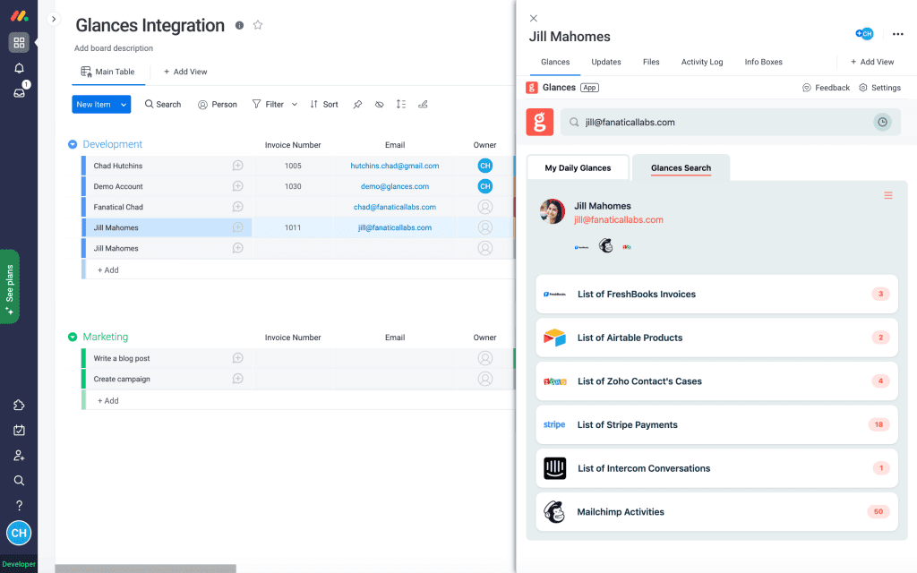Open the three-dot item menu
The height and width of the screenshot is (573, 917).
897,34
